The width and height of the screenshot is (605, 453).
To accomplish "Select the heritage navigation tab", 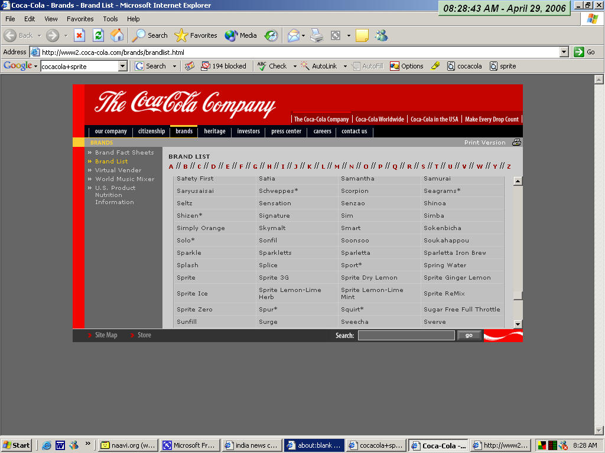I will pos(214,132).
